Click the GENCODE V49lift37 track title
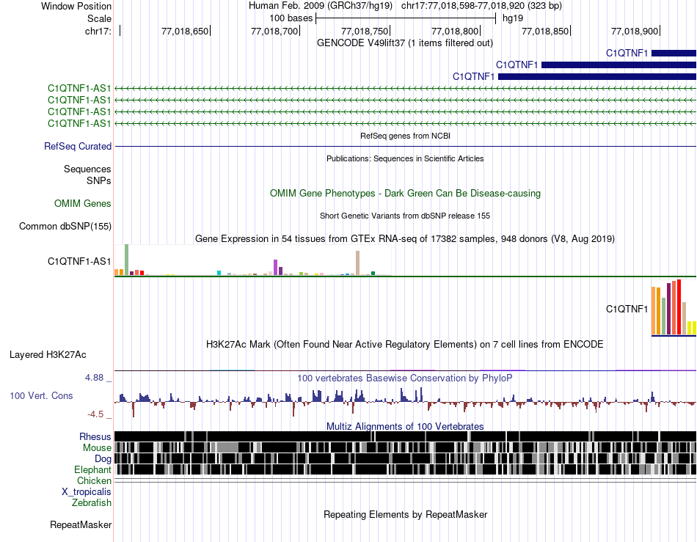 coord(404,43)
